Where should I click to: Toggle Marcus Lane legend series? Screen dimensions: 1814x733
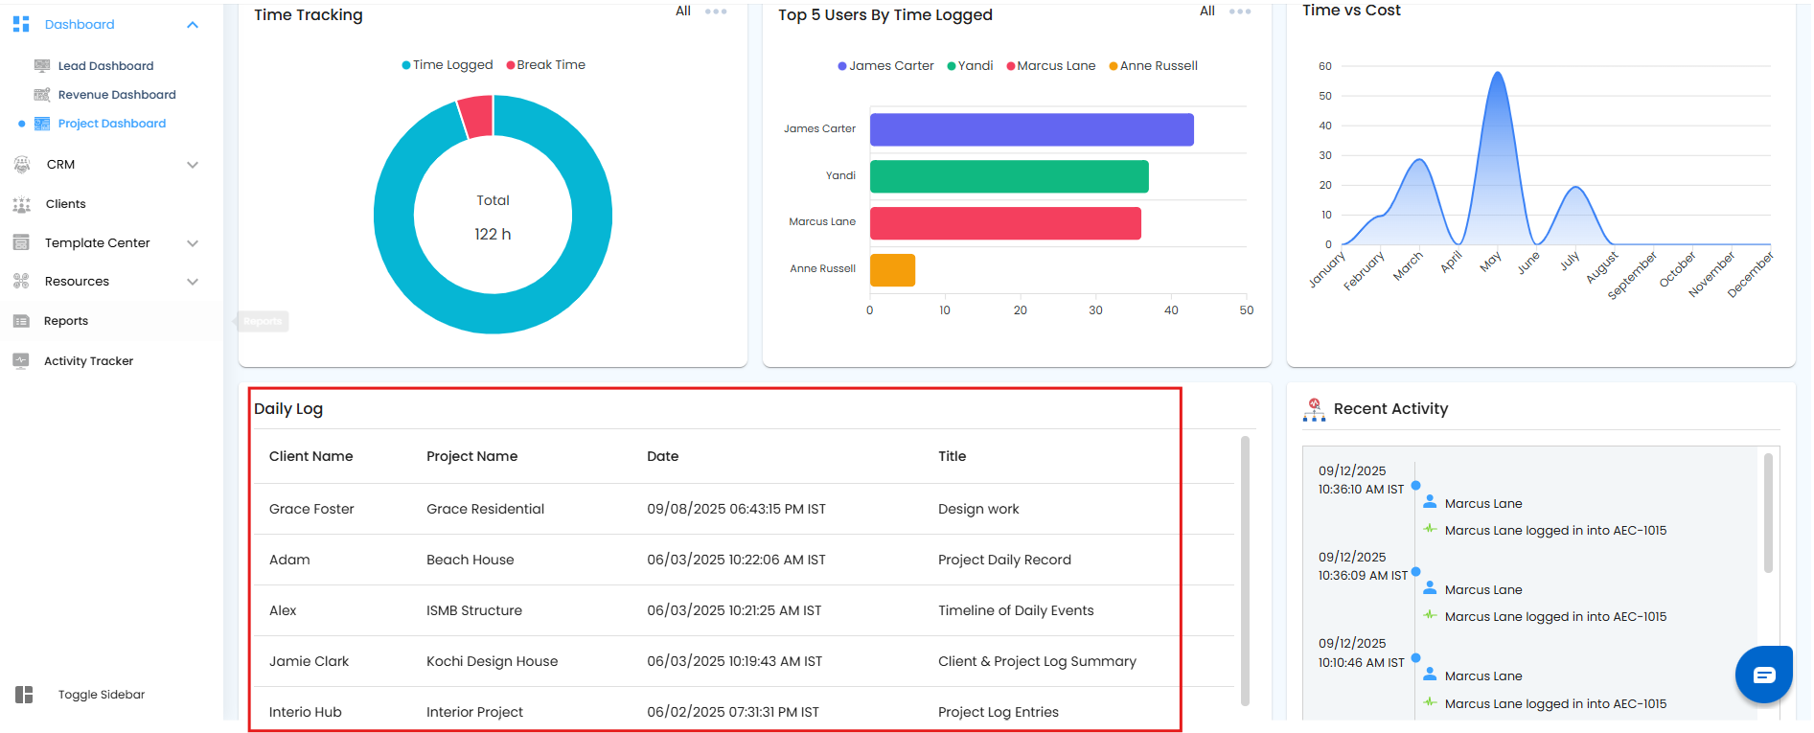[x=1051, y=66]
